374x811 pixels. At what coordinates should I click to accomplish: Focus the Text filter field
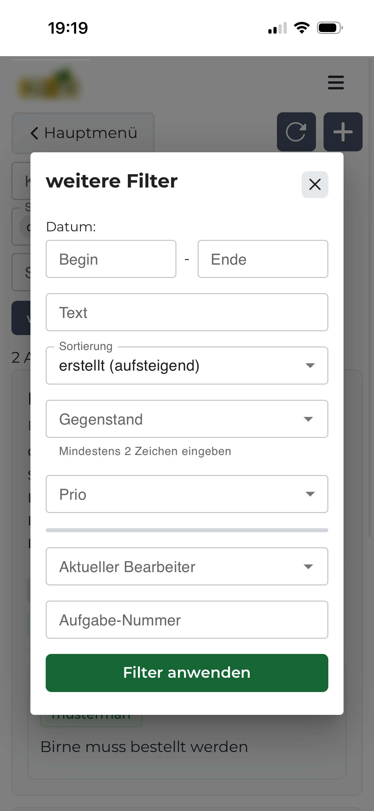tap(187, 312)
